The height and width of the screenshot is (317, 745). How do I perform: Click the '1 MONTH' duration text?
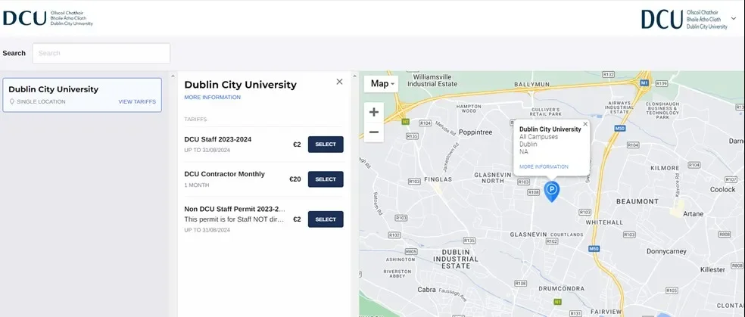[196, 185]
